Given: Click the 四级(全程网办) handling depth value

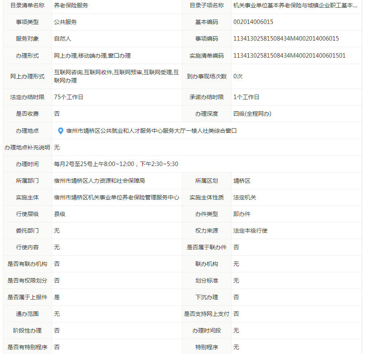Looking at the screenshot, I should tap(252, 114).
